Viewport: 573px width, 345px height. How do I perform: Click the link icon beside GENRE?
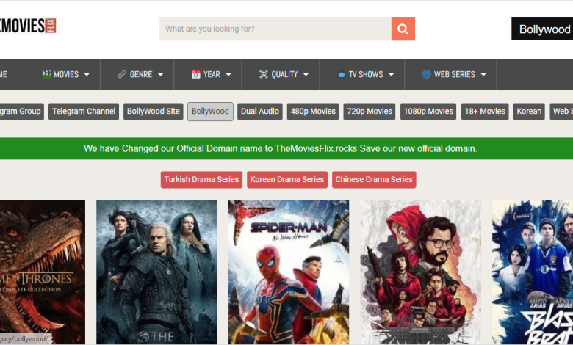122,74
